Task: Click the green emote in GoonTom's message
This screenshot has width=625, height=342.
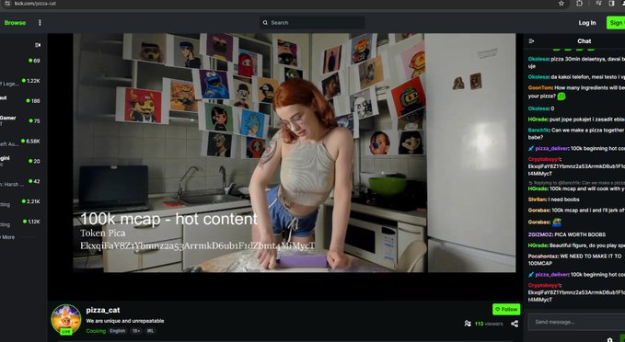Action: coord(561,96)
